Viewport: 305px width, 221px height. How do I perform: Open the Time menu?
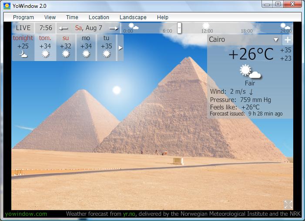point(72,17)
